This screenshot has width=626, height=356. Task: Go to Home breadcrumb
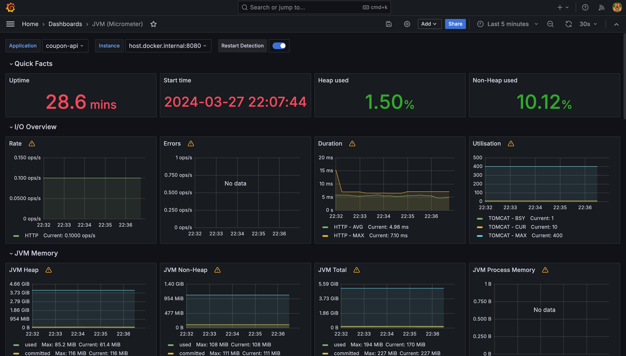[x=30, y=24]
